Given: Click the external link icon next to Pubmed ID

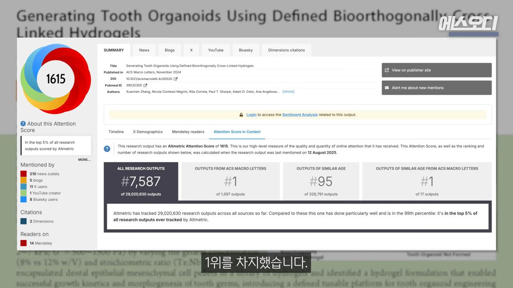Looking at the screenshot, I should tap(145, 85).
